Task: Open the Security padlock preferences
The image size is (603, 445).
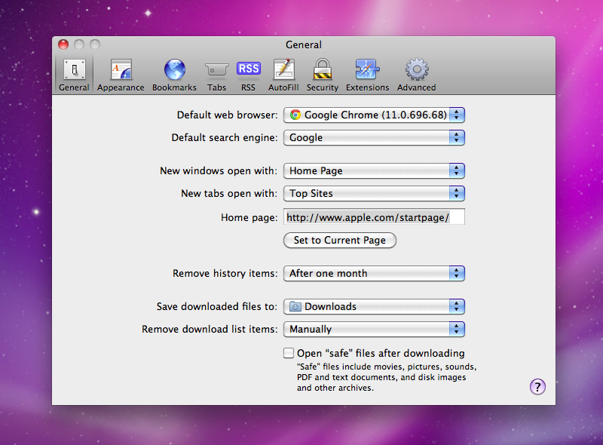Action: coord(323,75)
